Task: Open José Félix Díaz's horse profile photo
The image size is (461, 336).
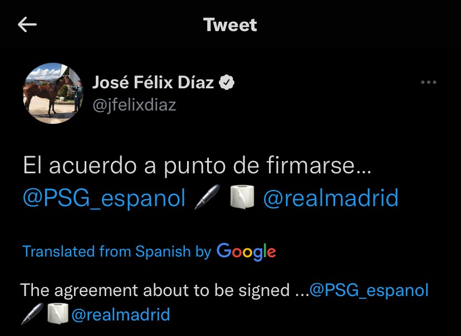Action: (x=49, y=93)
